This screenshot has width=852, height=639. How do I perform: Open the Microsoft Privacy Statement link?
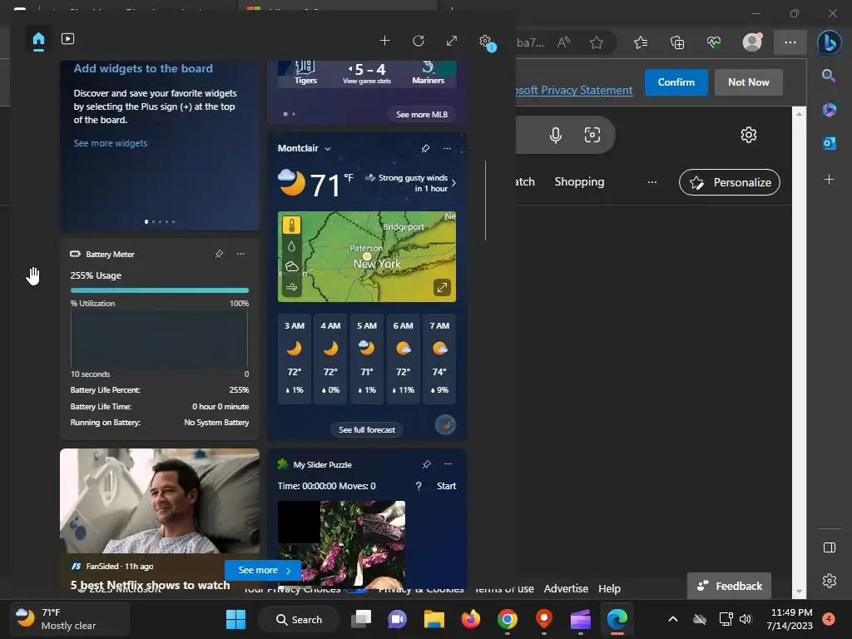pos(574,90)
